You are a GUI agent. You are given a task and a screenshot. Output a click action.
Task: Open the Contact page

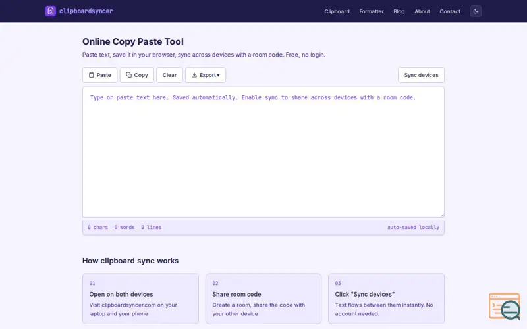450,11
